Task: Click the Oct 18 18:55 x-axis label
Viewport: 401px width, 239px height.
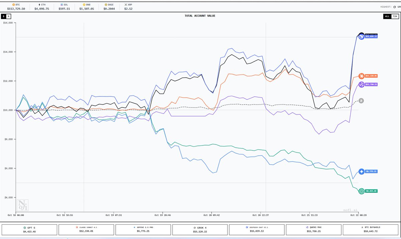Action: [65, 215]
